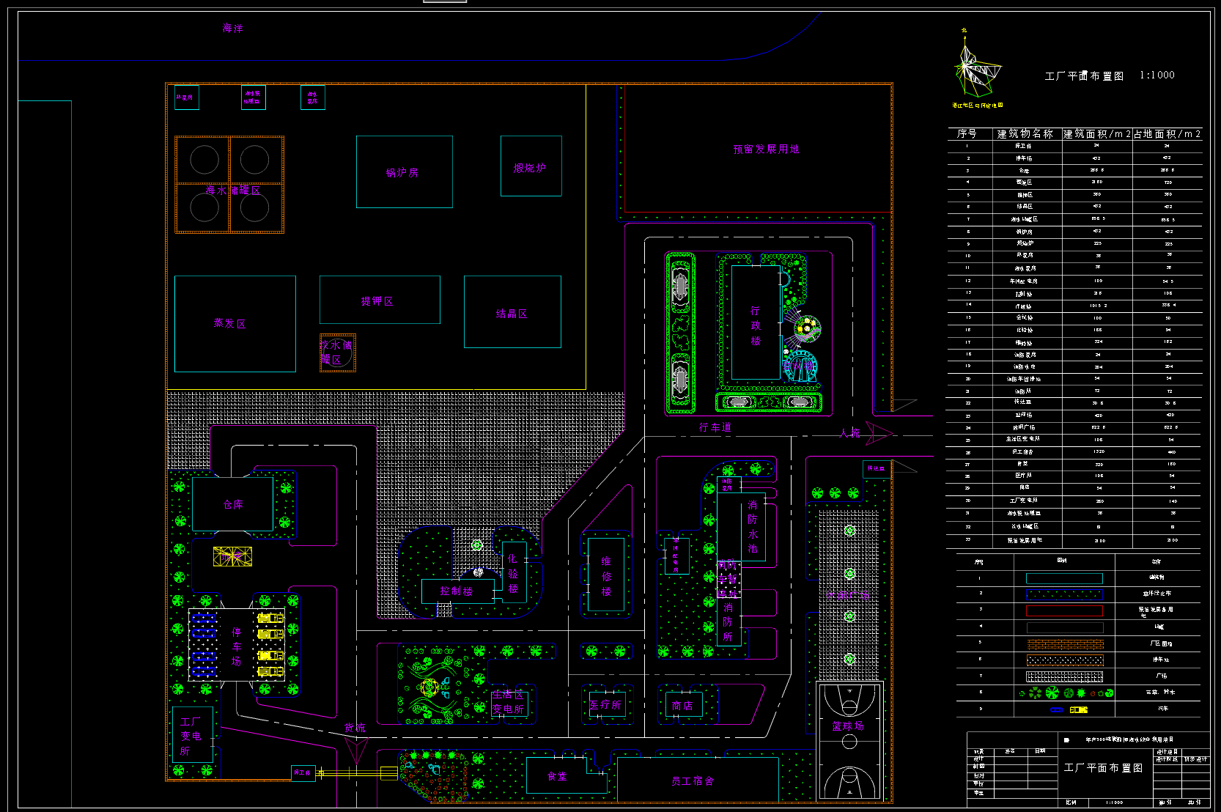Click the 消防水池 label in the site plan
The width and height of the screenshot is (1221, 812).
753,527
